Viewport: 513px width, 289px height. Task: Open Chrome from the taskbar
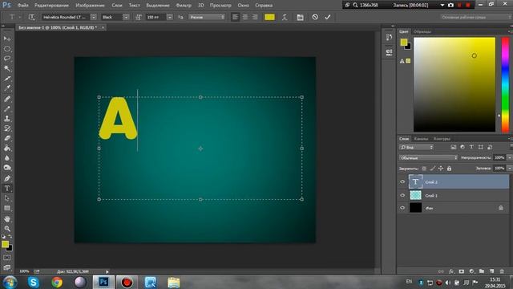57,282
